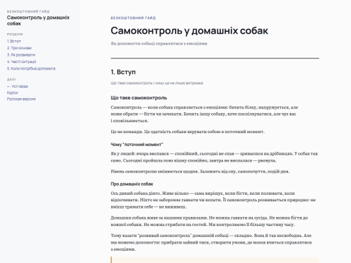Image resolution: width=351 pixels, height=263 pixels.
Task: Click the line 'Рівень самоконтролю змінюється щодня'
Action: pos(200,171)
